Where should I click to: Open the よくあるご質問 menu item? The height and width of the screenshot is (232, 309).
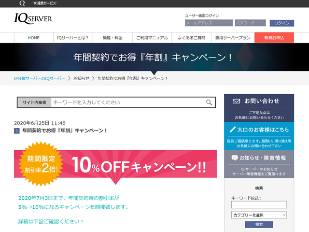click(191, 38)
